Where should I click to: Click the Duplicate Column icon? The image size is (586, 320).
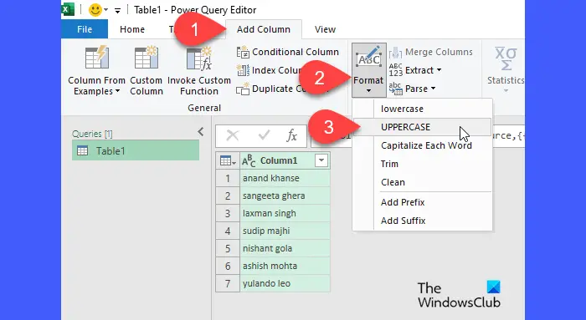pos(243,89)
